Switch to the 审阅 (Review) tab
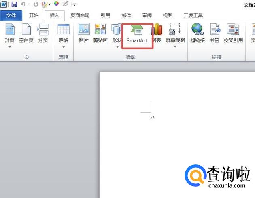The width and height of the screenshot is (255, 198). 147,15
